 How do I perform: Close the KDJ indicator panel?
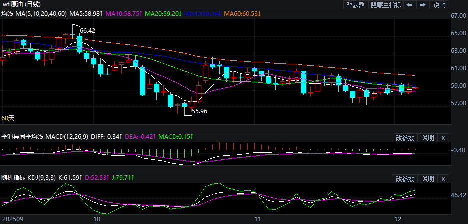tap(443, 179)
